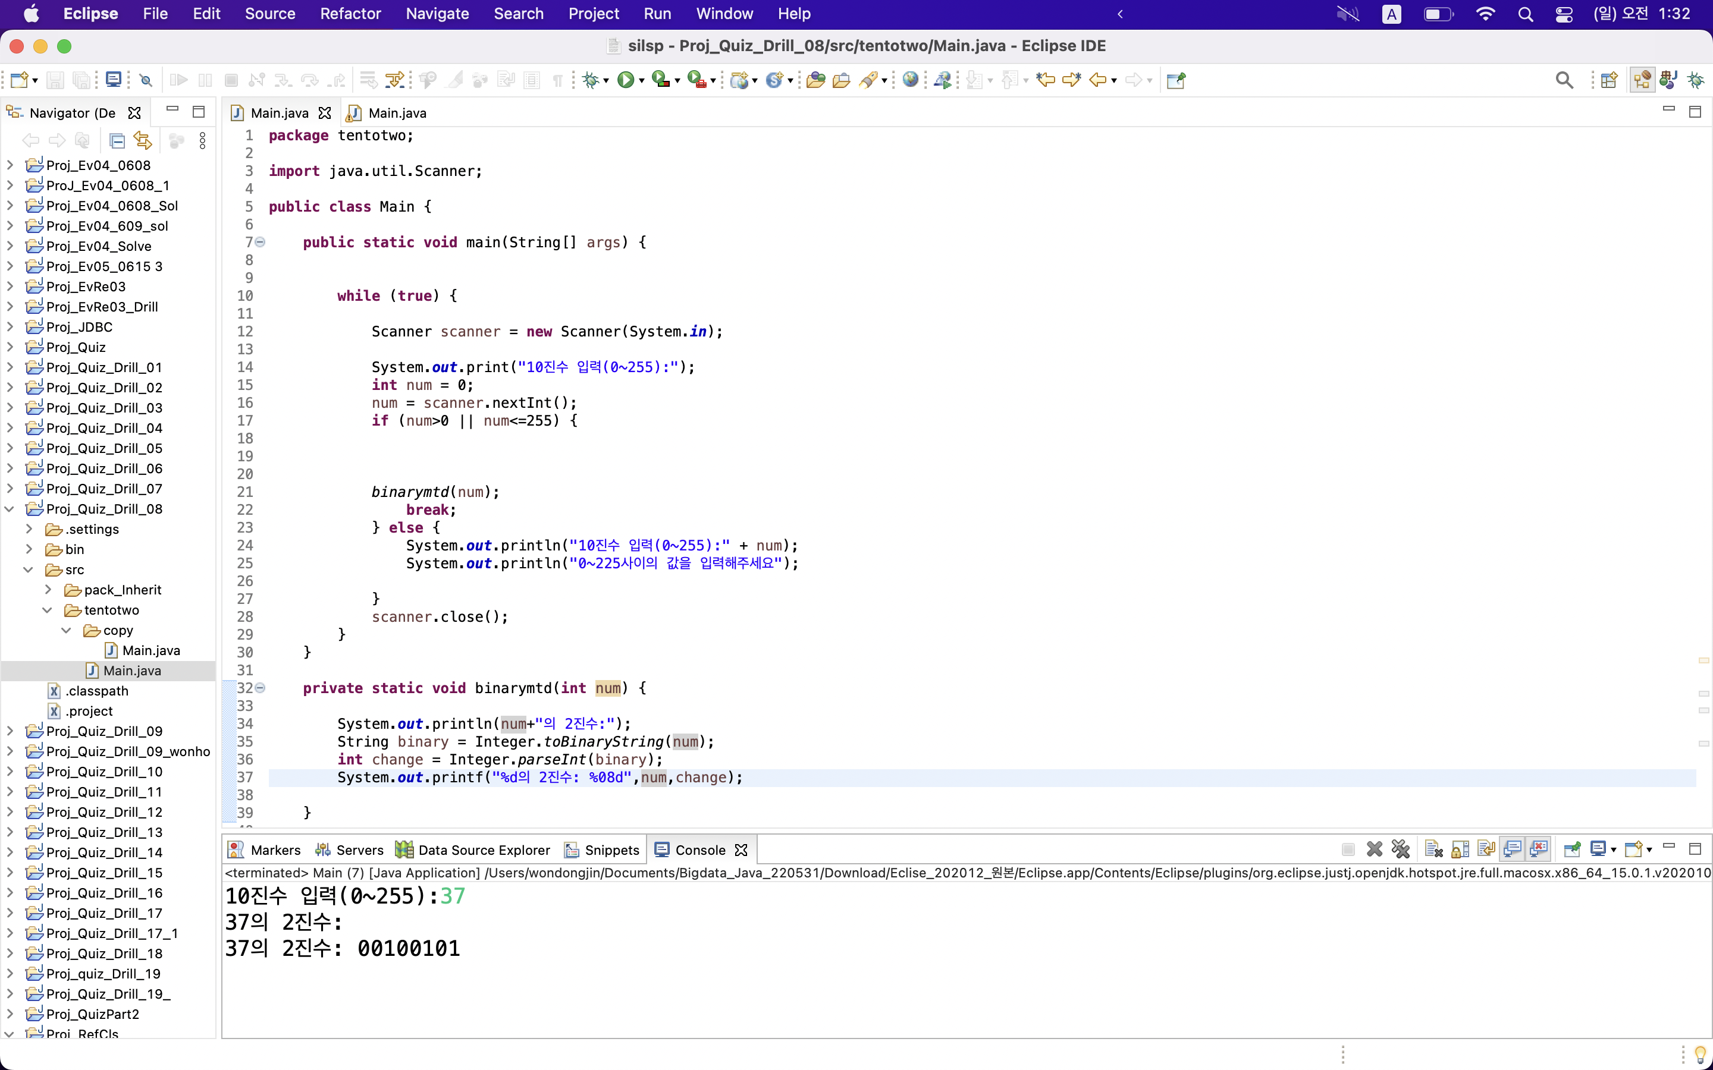
Task: Click the Debug bug icon in toolbar
Action: 591,80
